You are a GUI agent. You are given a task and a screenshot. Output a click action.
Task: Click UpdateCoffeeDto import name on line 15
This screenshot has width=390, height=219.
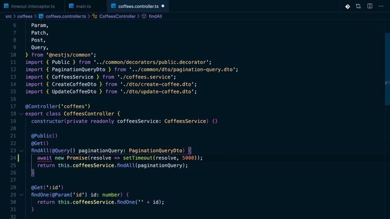[74, 92]
